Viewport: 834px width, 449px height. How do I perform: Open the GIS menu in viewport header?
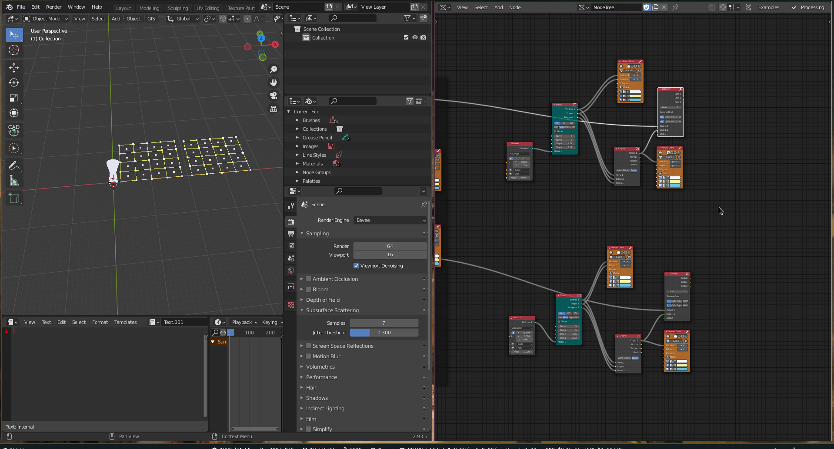(151, 19)
